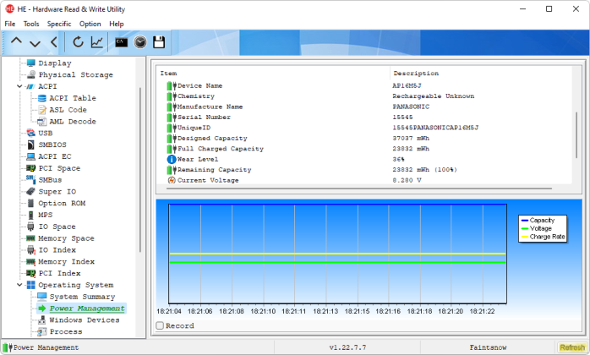Open the Tools menu
This screenshot has height=355, width=590.
31,24
